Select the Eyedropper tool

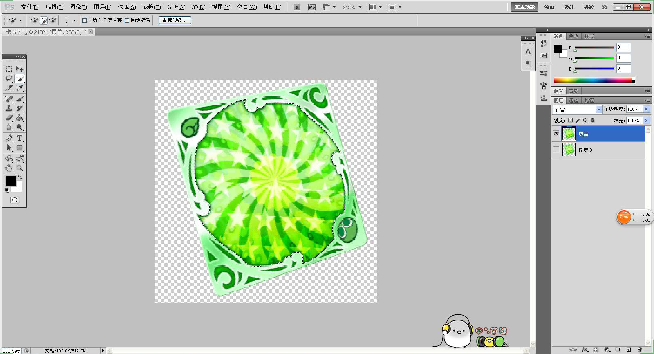click(20, 88)
